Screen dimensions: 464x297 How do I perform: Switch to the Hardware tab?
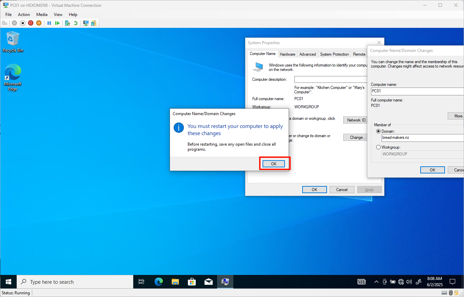coord(288,54)
